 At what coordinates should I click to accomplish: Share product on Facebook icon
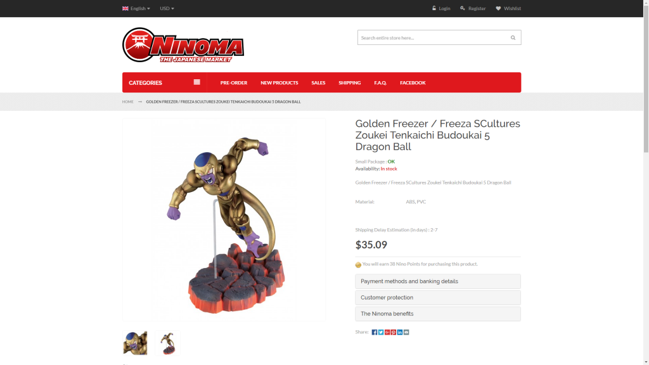tap(374, 332)
